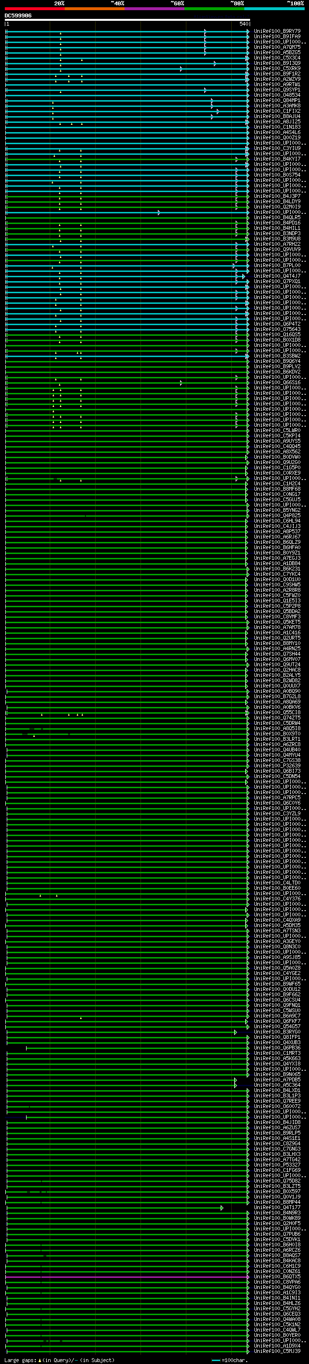Select the query name DC599906
This screenshot has height=1364, width=309.
(x=18, y=16)
